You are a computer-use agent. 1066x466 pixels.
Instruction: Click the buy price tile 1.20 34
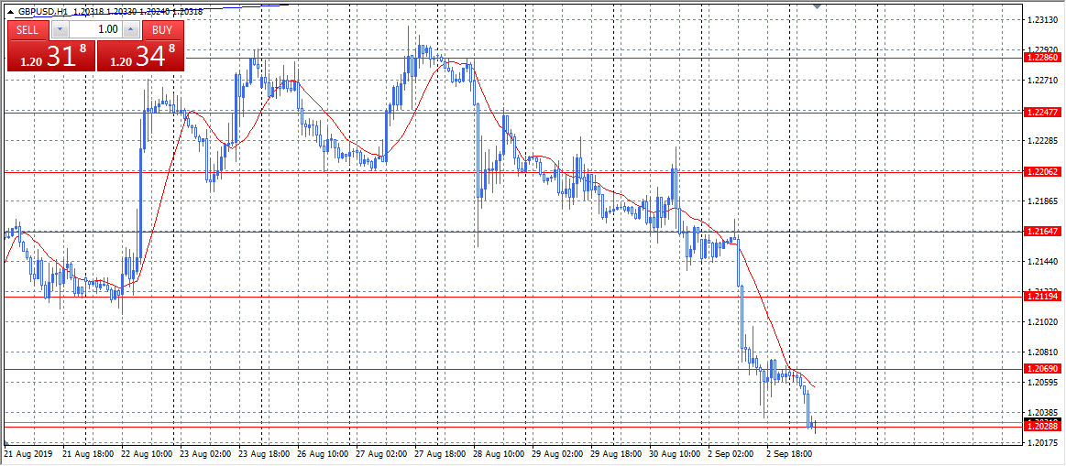click(141, 56)
